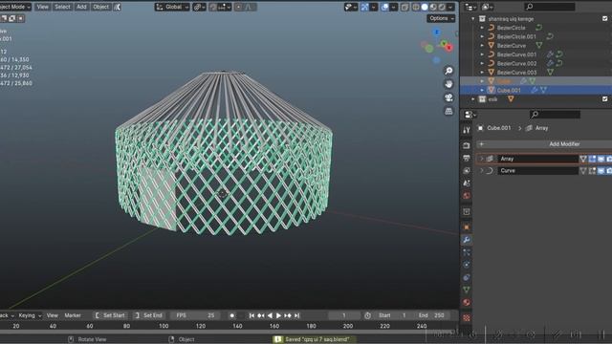Click the zoom magnifier gizmo in viewport
Viewport: 612px width, 344px height.
click(x=448, y=71)
